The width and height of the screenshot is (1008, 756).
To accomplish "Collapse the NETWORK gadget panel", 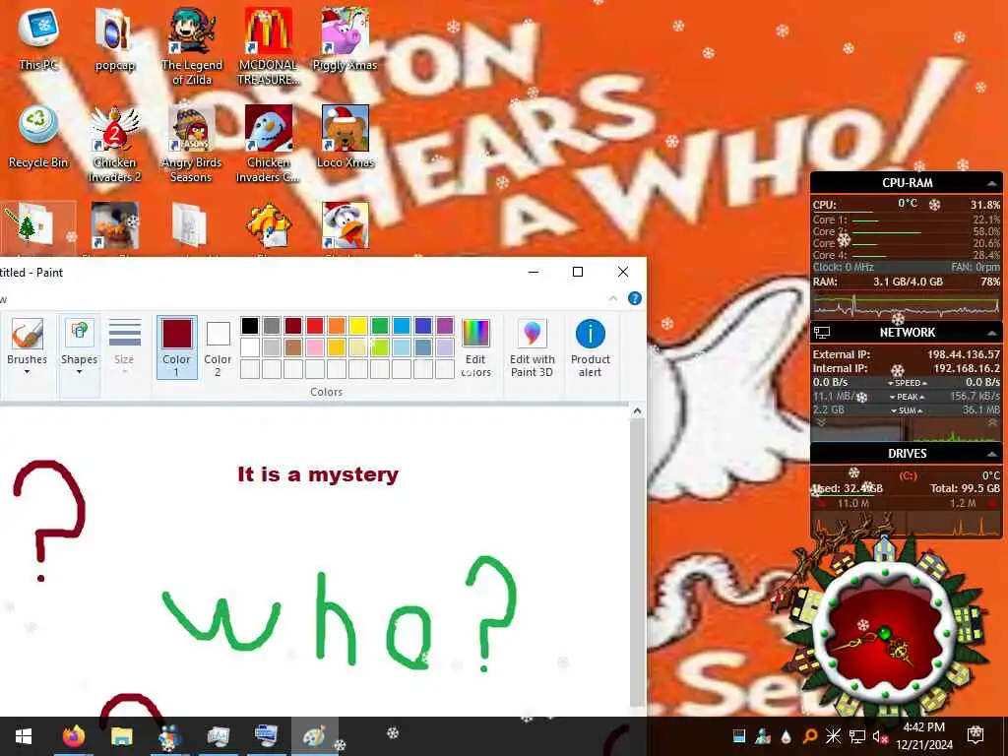I will pyautogui.click(x=992, y=333).
